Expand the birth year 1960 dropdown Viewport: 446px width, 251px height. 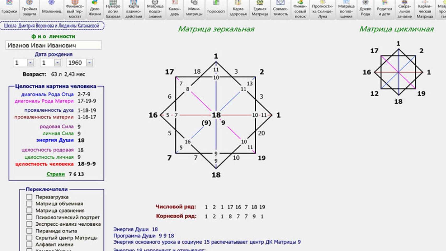coord(89,63)
